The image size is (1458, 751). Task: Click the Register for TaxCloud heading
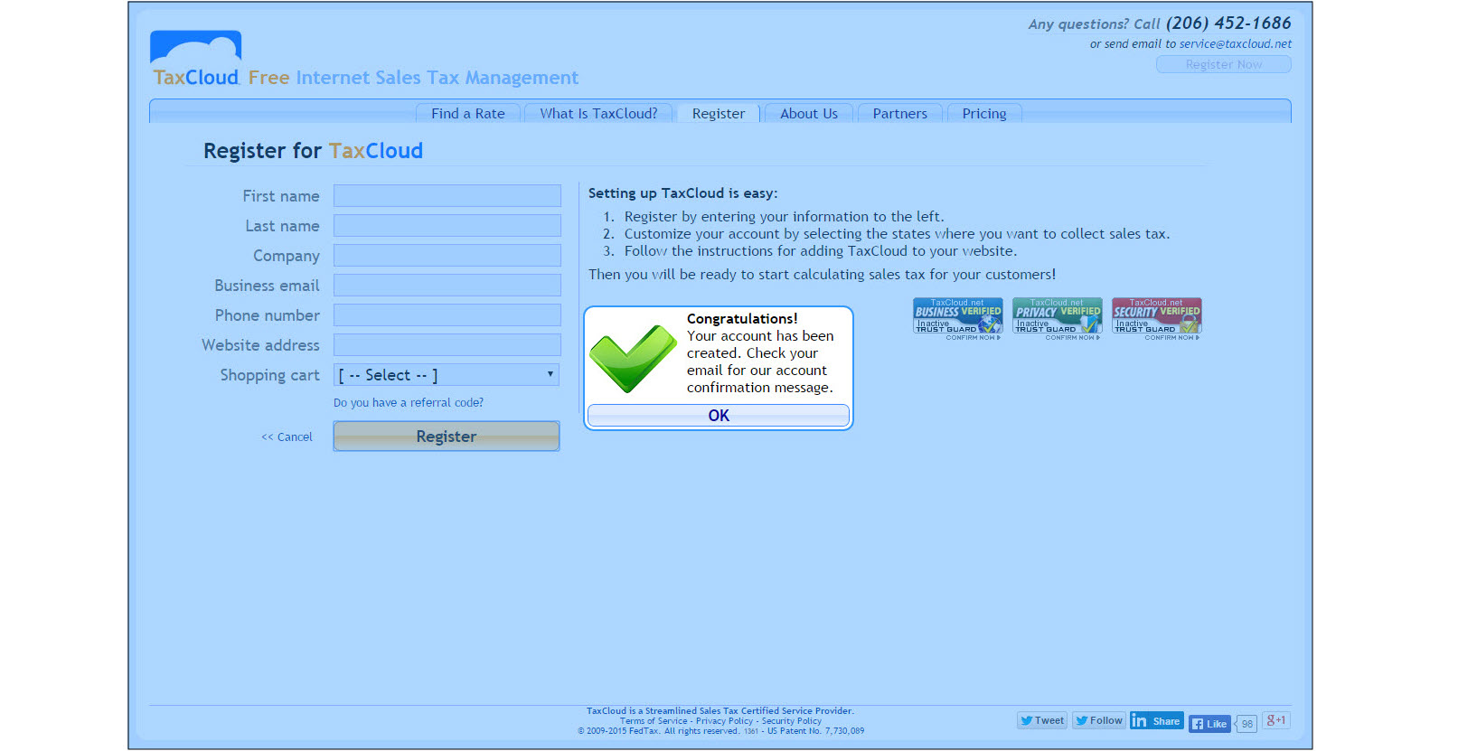313,151
